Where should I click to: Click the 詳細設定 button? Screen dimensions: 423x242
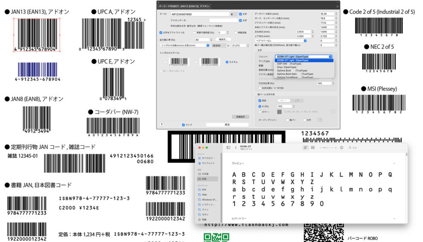click(240, 117)
